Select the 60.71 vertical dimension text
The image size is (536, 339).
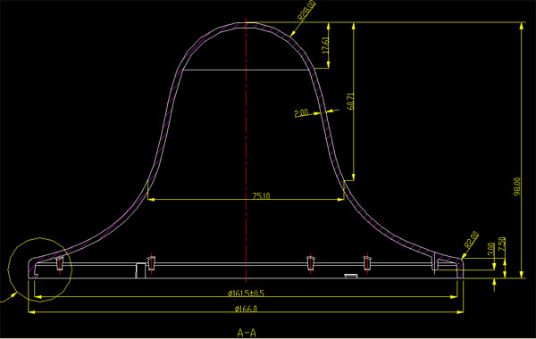click(350, 101)
